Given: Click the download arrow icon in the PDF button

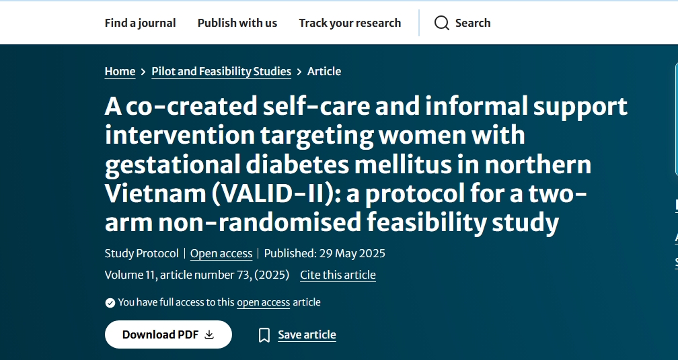Looking at the screenshot, I should pyautogui.click(x=209, y=334).
